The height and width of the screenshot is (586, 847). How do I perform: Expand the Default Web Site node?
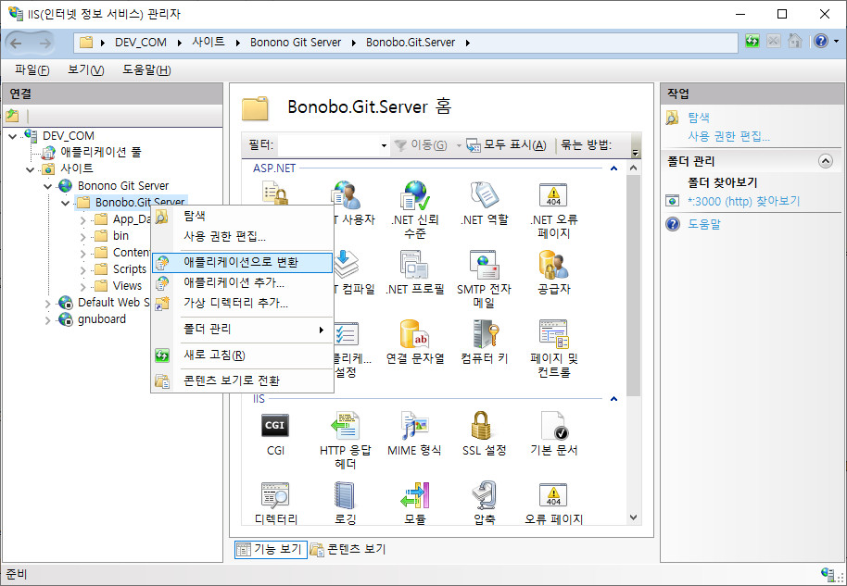pyautogui.click(x=47, y=304)
